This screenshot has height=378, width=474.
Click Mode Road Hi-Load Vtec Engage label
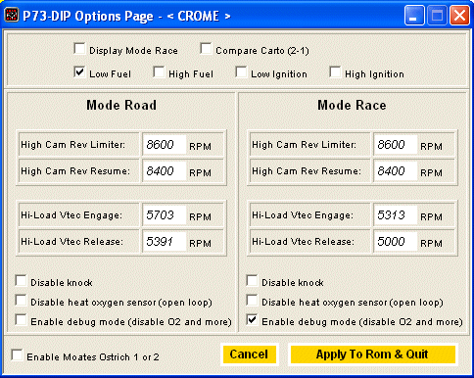tap(71, 215)
